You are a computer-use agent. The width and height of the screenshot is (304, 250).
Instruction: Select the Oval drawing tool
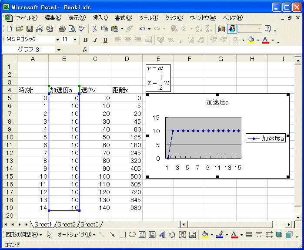pyautogui.click(x=132, y=235)
